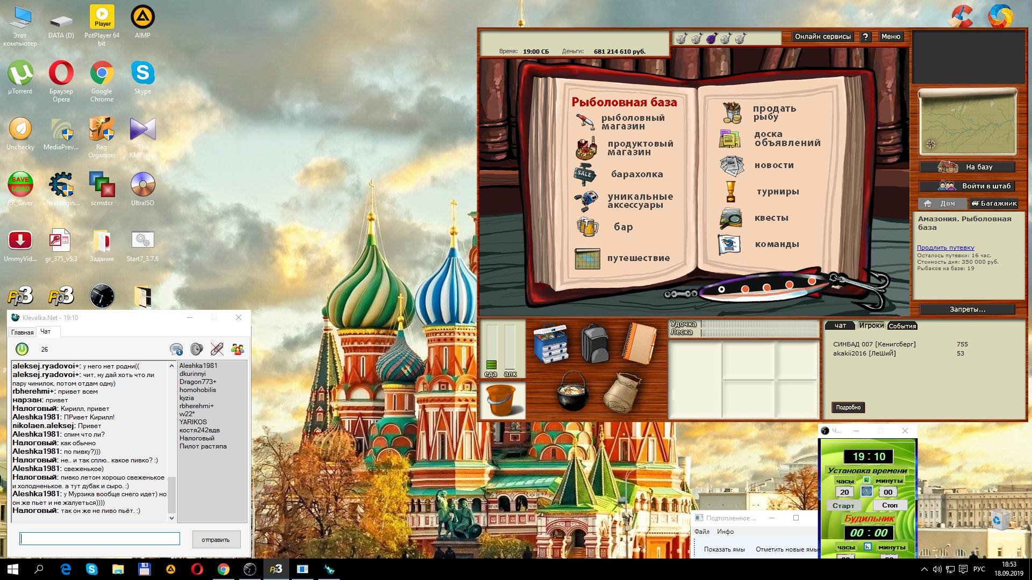Show hidden system tray icons
The width and height of the screenshot is (1032, 580).
(x=924, y=569)
